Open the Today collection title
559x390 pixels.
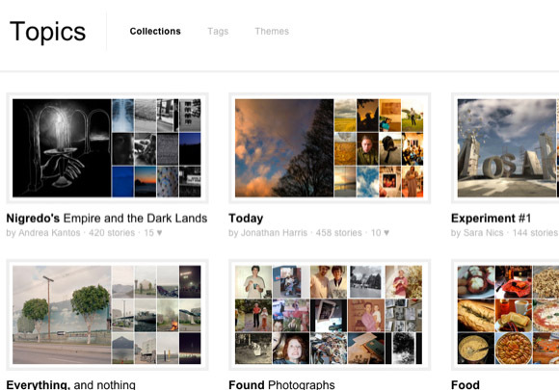246,218
